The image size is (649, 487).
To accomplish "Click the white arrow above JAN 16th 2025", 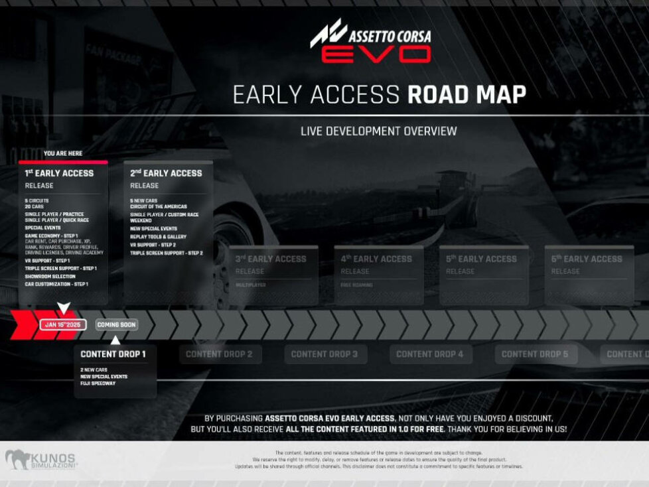I will [63, 309].
